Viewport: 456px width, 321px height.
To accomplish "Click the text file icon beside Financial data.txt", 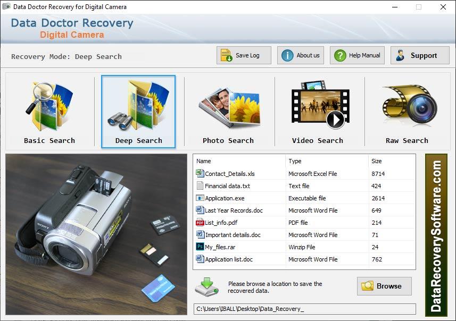I will [x=200, y=185].
